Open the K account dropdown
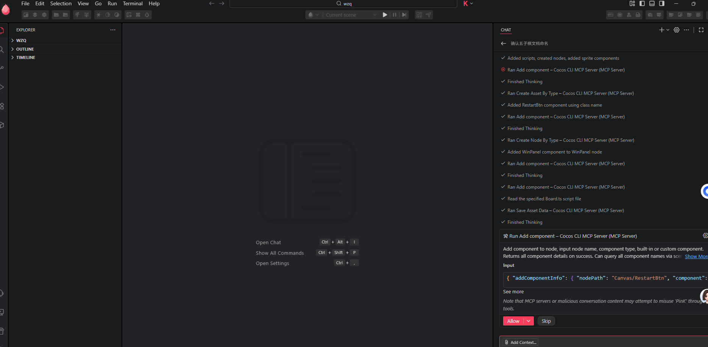The image size is (708, 347). coord(468,3)
